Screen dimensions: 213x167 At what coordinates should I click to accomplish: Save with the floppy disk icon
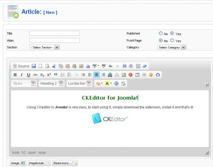tap(34, 66)
